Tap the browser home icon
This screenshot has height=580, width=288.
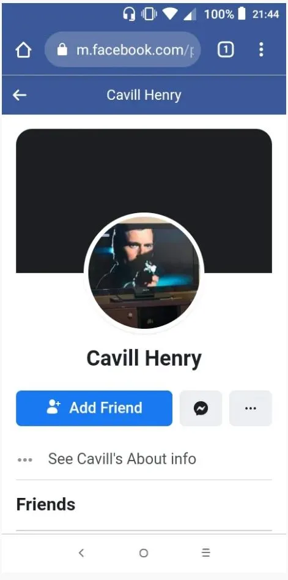click(23, 50)
